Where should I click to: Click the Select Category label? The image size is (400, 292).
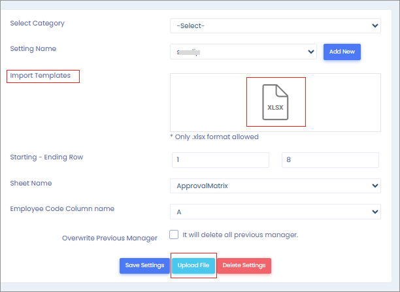[37, 24]
